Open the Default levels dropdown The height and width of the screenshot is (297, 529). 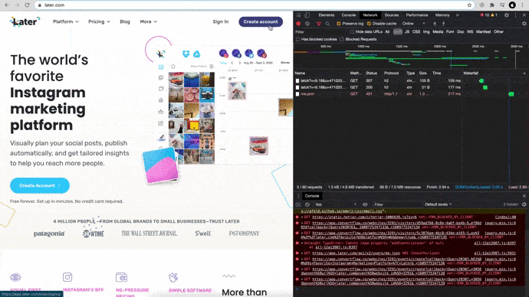point(438,204)
